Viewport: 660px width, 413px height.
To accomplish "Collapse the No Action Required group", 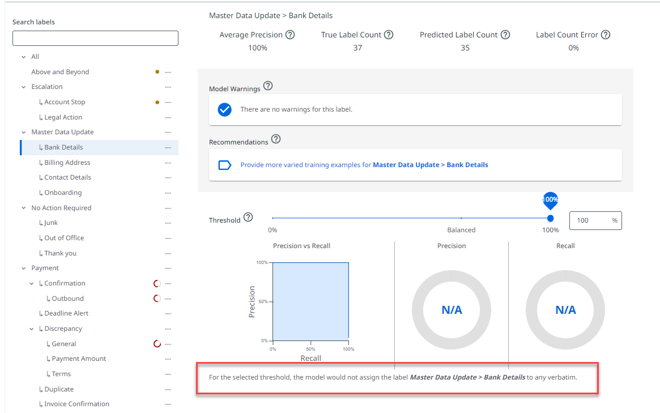I will (x=24, y=208).
